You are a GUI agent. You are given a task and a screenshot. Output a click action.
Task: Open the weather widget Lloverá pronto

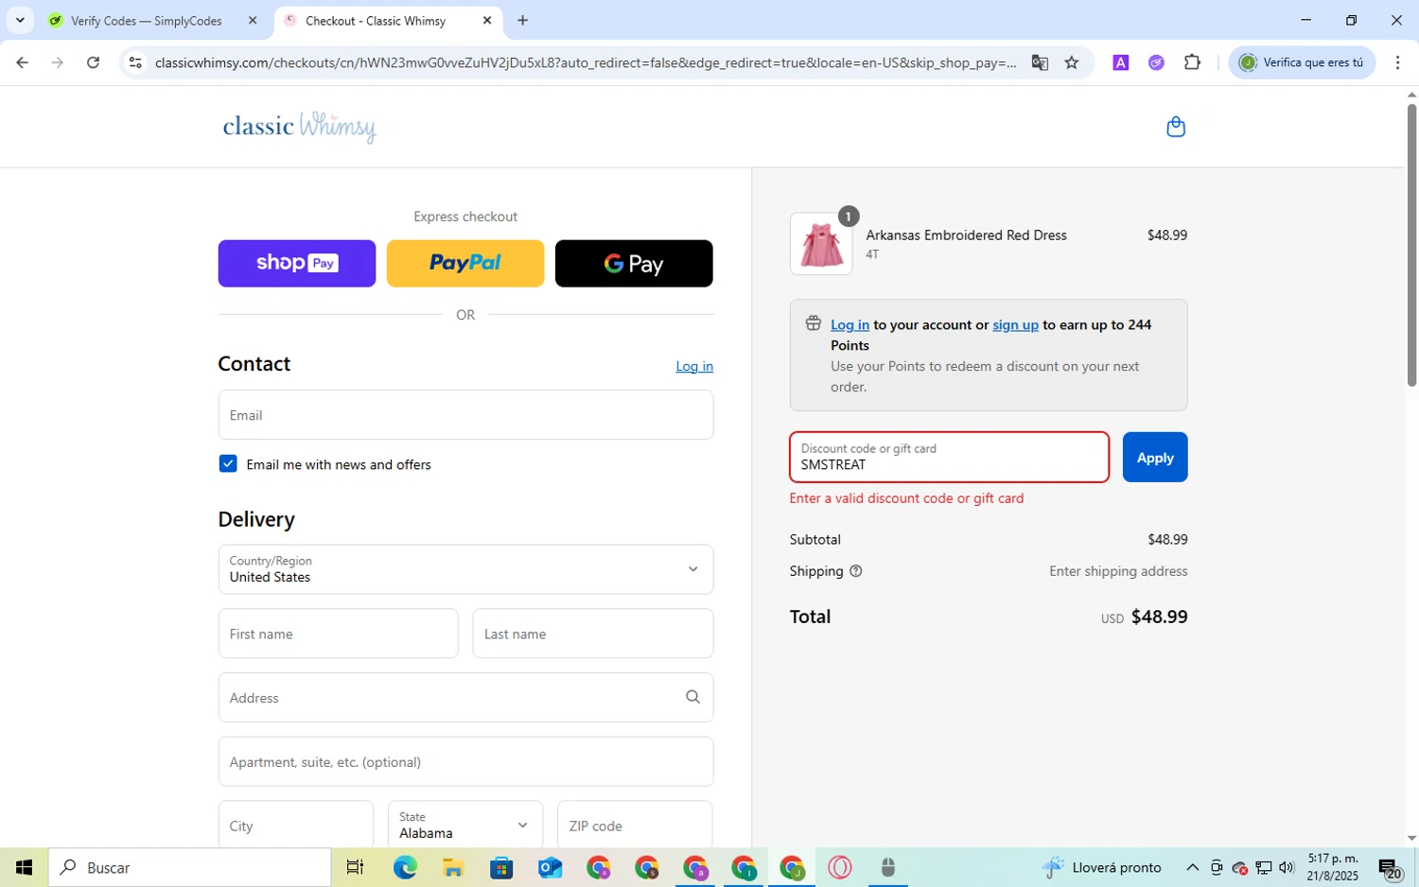click(1101, 867)
